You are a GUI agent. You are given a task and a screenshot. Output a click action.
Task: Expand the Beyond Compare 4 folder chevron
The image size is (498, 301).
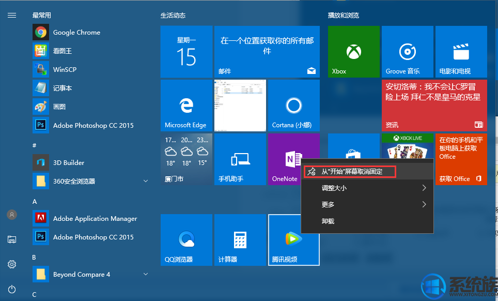point(146,274)
